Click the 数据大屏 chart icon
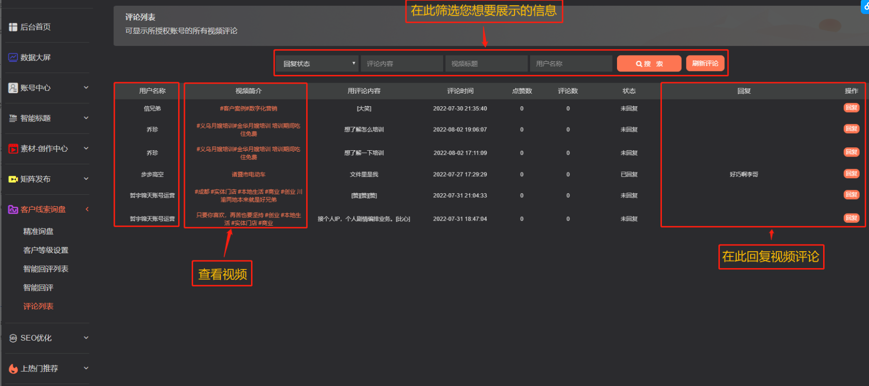869x386 pixels. coord(13,57)
